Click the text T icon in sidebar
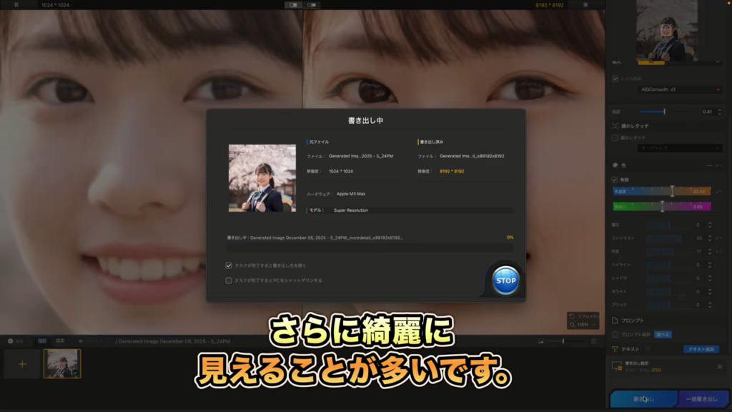The image size is (732, 412). tap(615, 349)
